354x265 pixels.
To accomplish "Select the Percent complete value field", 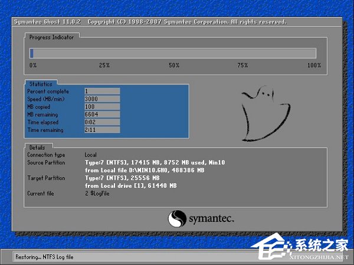I will 102,91.
